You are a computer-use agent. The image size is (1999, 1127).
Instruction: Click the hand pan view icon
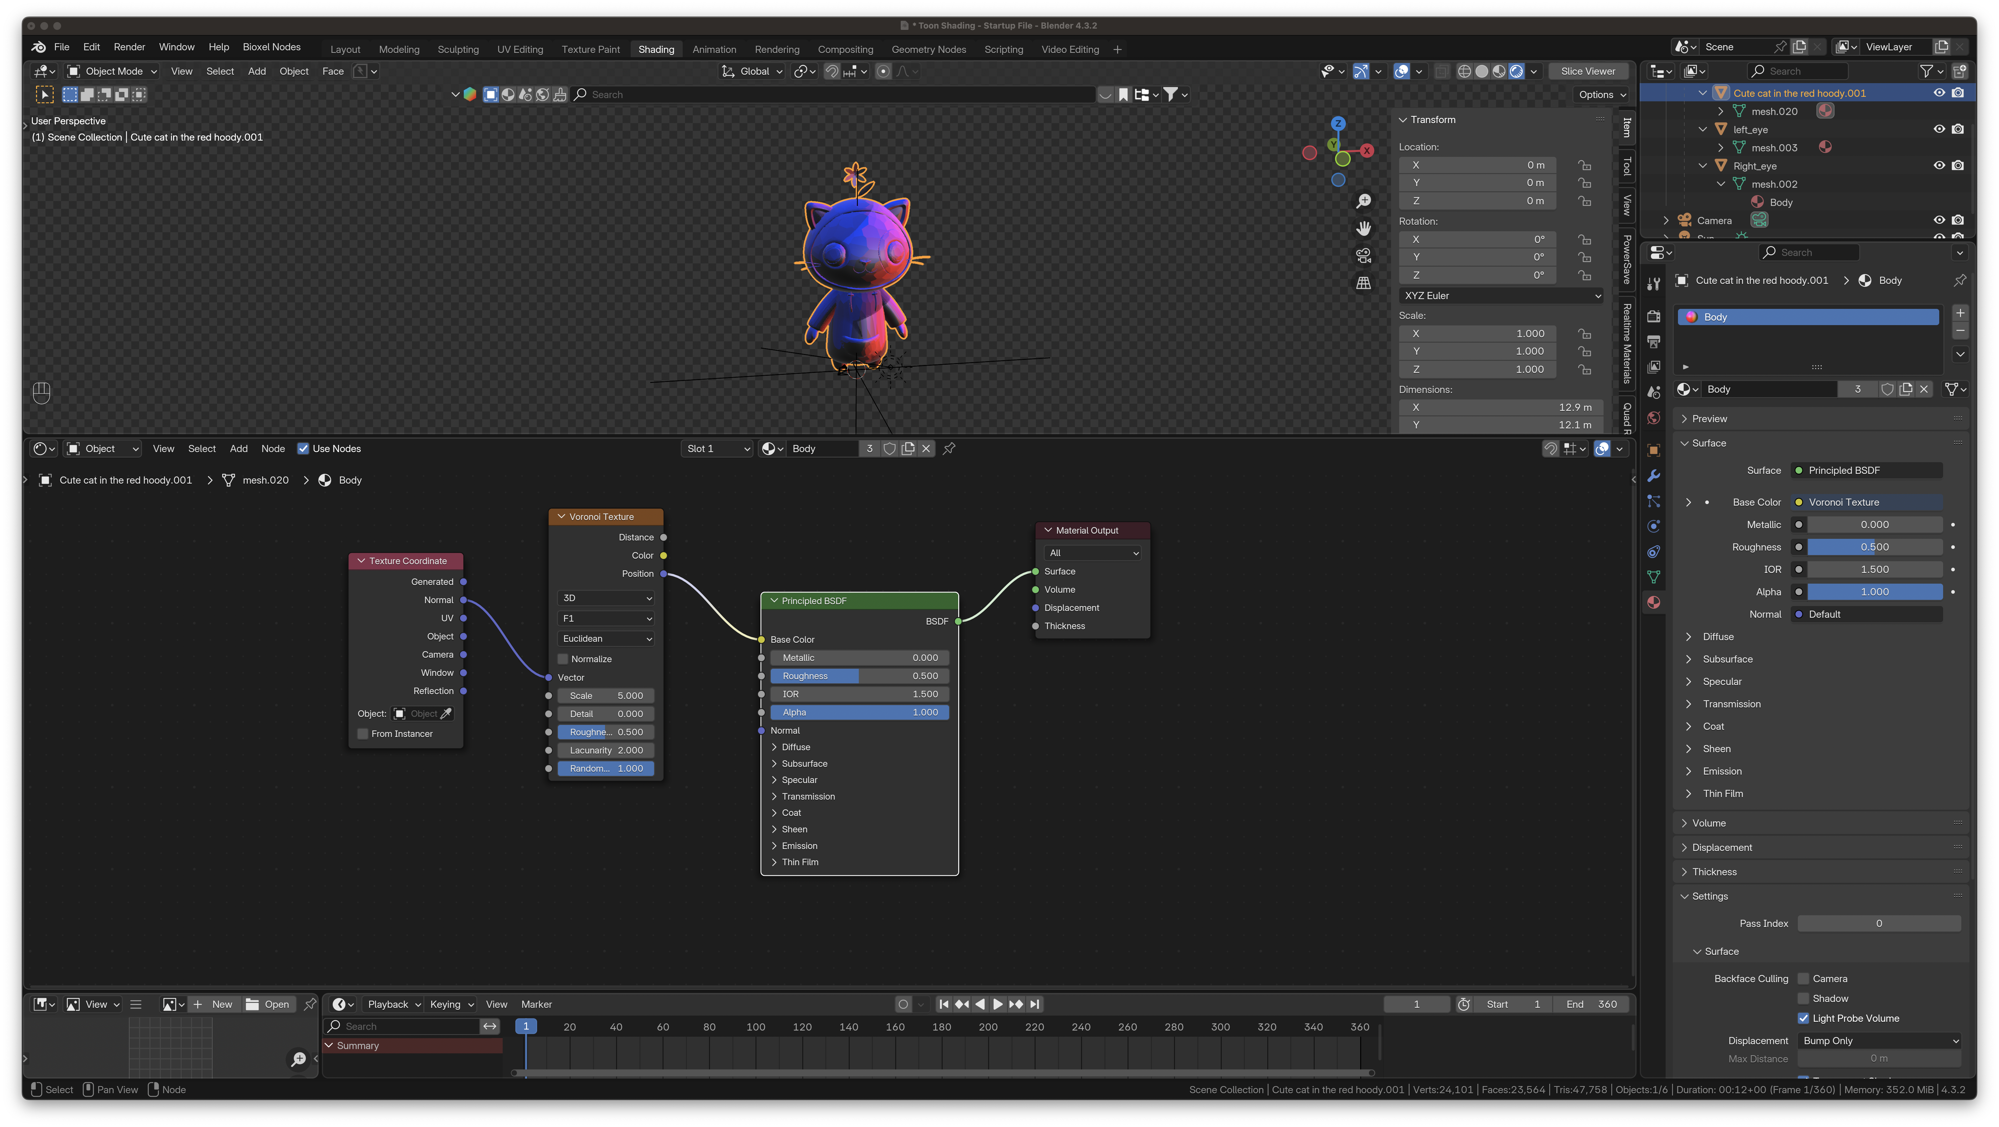click(1363, 228)
